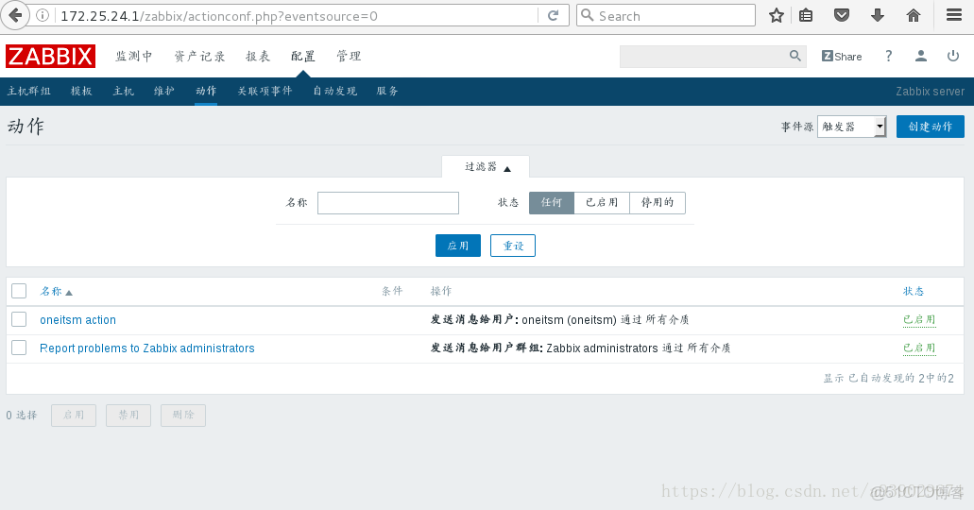
Task: Toggle the select-all checkbox in table header
Action: point(19,291)
